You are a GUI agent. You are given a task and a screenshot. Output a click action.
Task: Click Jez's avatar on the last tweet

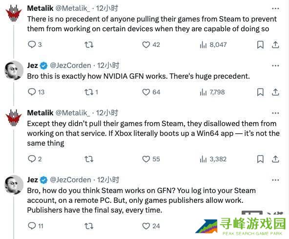pos(14,185)
